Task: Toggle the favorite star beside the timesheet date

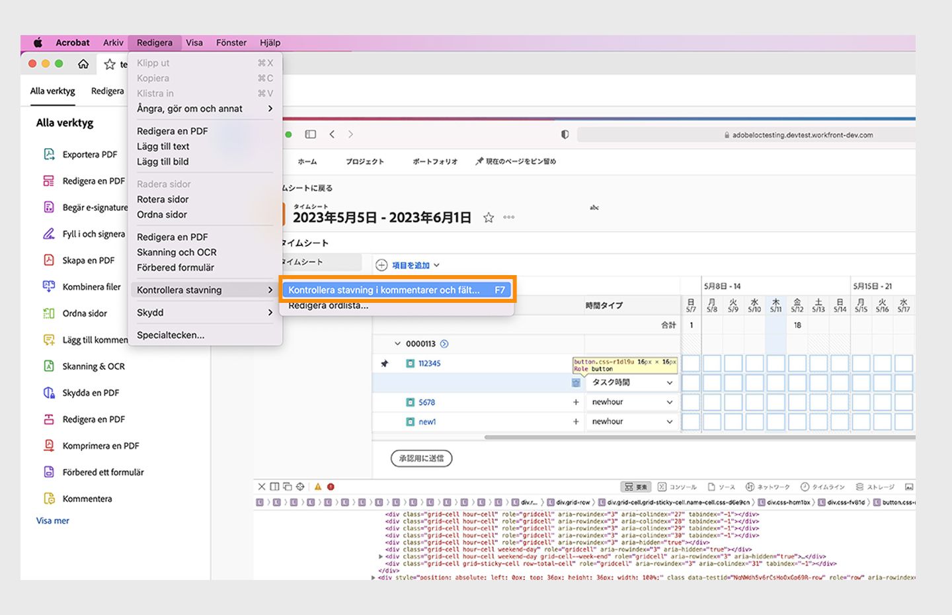Action: click(x=489, y=218)
